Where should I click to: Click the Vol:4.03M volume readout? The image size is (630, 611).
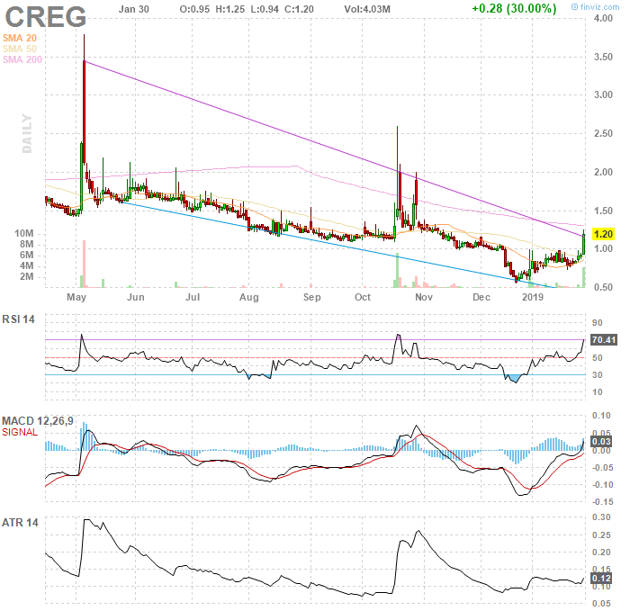pos(367,9)
